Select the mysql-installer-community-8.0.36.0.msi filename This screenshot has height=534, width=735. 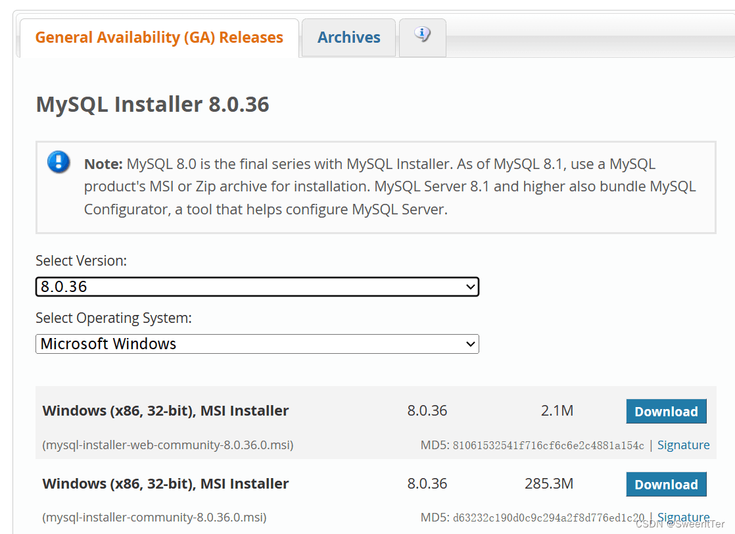(154, 517)
